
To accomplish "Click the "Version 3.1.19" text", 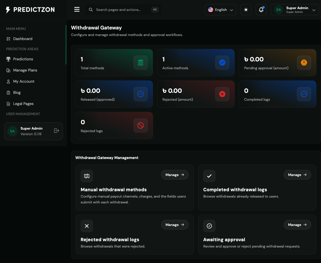I will pyautogui.click(x=31, y=134).
